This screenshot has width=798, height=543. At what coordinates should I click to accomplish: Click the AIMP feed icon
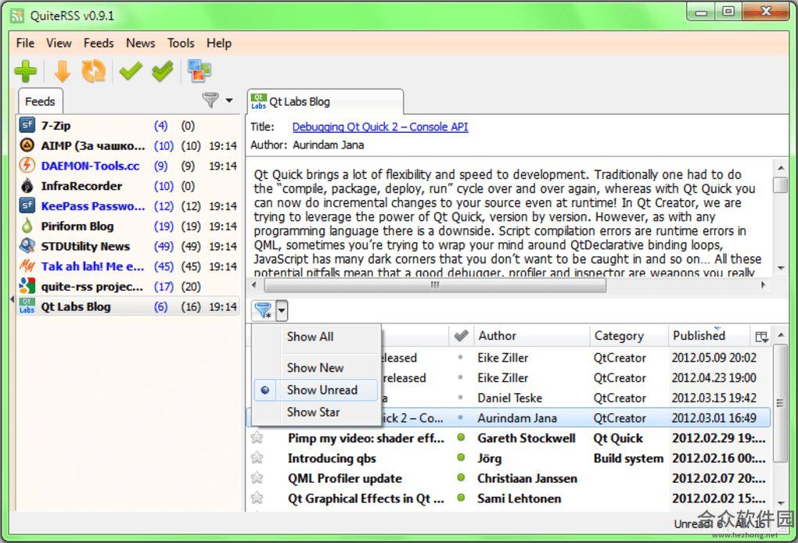pyautogui.click(x=27, y=145)
